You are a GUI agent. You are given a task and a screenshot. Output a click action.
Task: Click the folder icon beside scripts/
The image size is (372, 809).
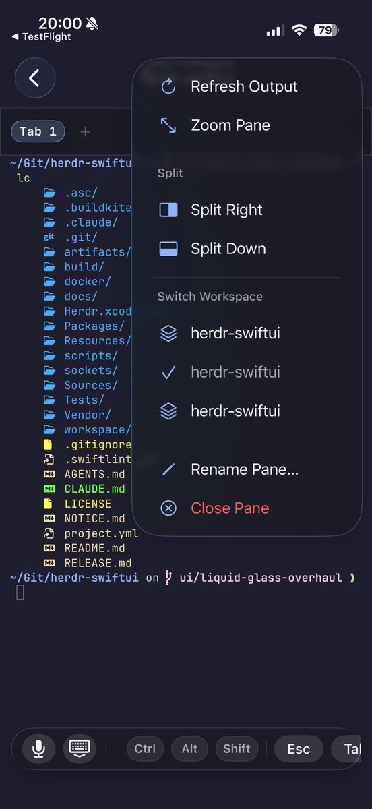(49, 356)
